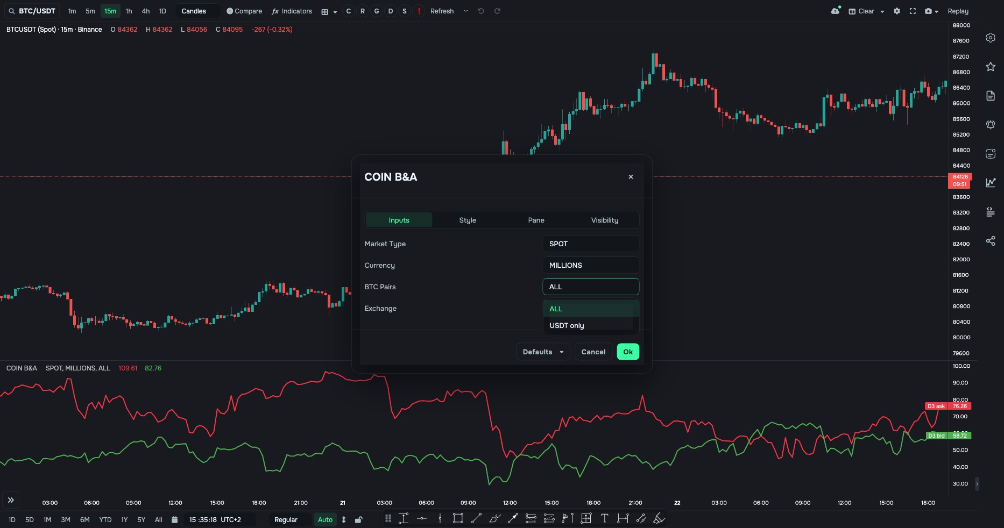This screenshot has height=528, width=1004.
Task: Open the code script editor icon in sidebar
Action: [x=991, y=212]
